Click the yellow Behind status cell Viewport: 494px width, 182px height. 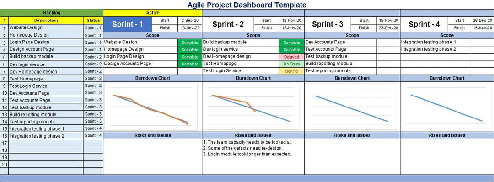[291, 71]
